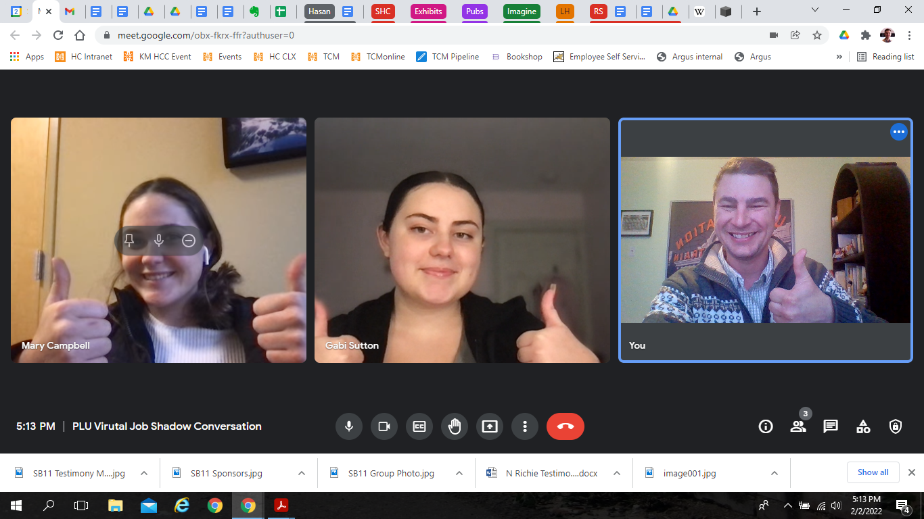This screenshot has height=519, width=924.
Task: Reload the page
Action: (58, 35)
